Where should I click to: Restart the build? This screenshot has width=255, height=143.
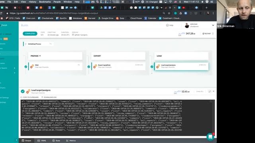206,33
